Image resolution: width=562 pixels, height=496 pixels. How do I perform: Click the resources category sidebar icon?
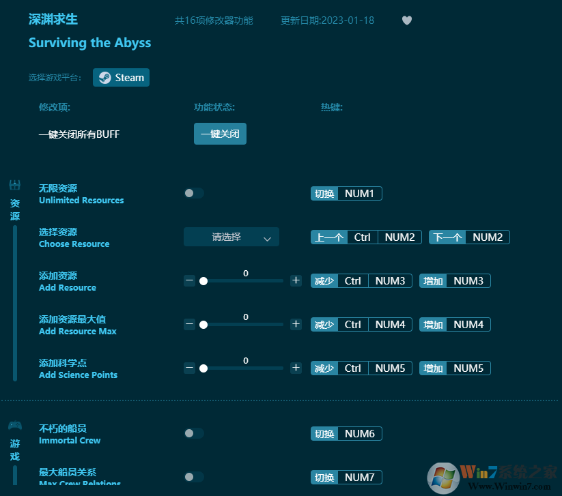(x=15, y=185)
